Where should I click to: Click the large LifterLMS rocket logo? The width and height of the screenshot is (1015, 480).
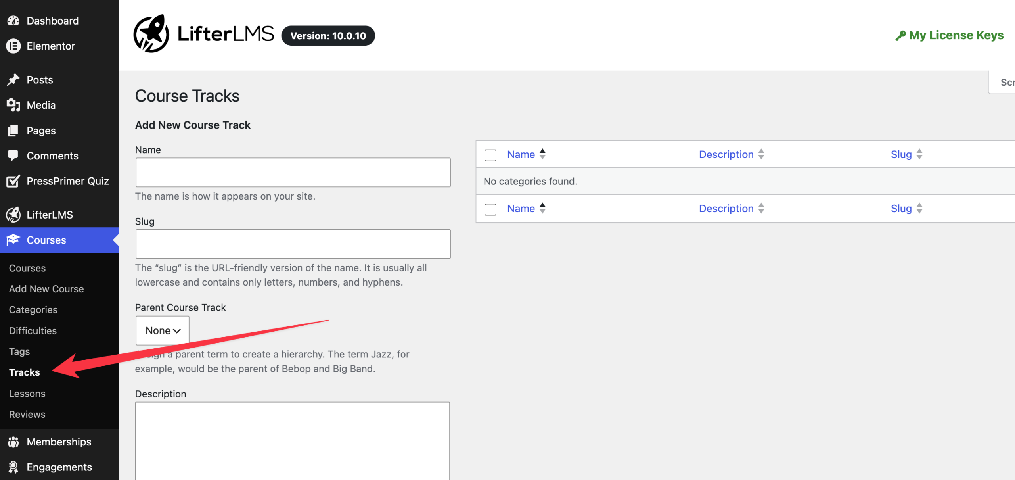point(151,34)
